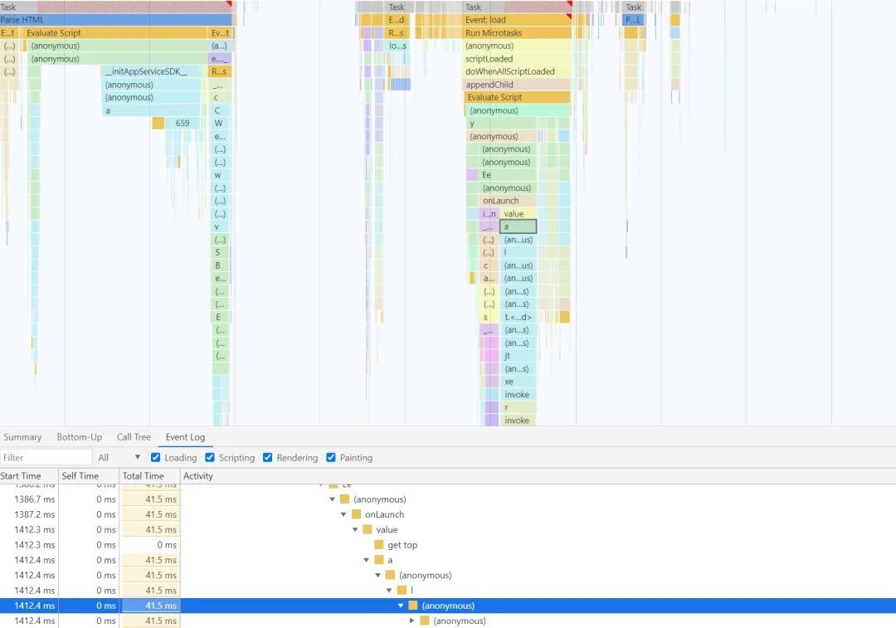
Task: Uncheck the Loading checkbox
Action: click(155, 458)
